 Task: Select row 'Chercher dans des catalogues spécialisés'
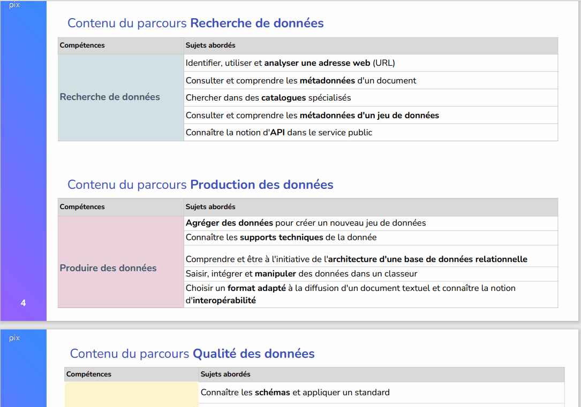(x=371, y=98)
